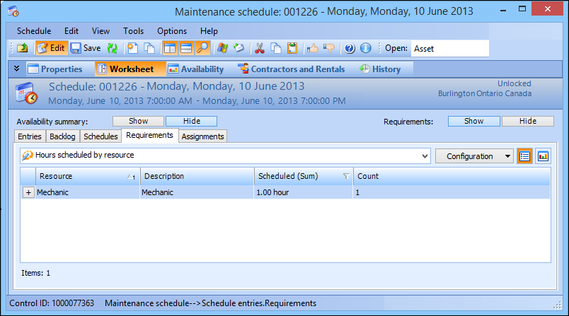Viewport: 569px width, 316px height.
Task: Click the schedule calendar clock icon
Action: [26, 93]
